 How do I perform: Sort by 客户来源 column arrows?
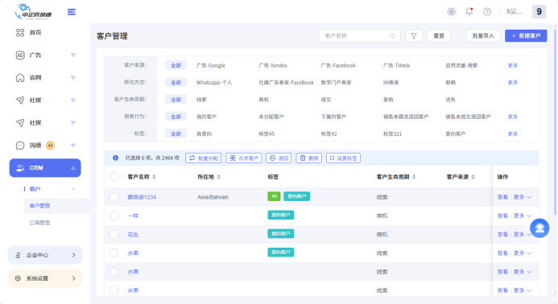pyautogui.click(x=473, y=177)
